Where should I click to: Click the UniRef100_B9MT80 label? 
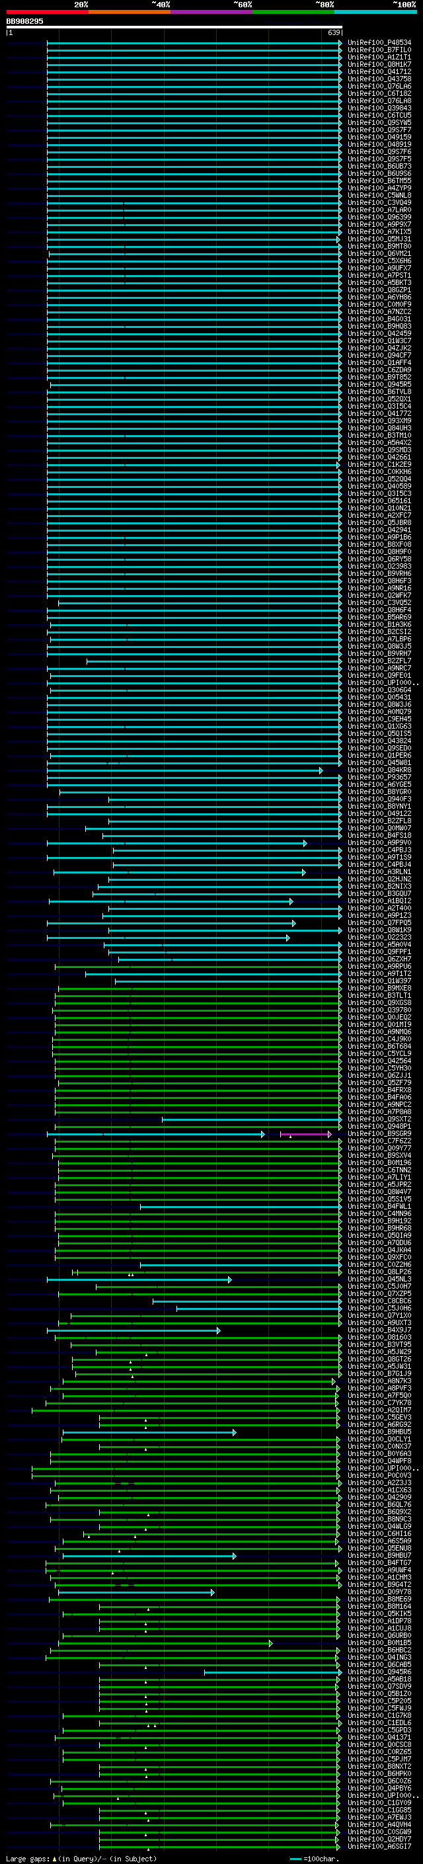(379, 246)
